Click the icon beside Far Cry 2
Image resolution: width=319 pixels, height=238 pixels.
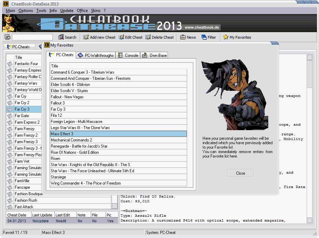click(x=10, y=103)
